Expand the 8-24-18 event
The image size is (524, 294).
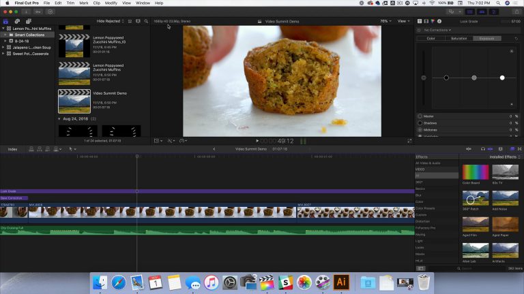coord(5,41)
